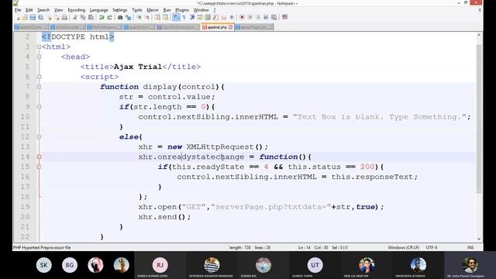The image size is (496, 279).
Task: Click the Paste toolbar icon
Action: click(x=91, y=17)
